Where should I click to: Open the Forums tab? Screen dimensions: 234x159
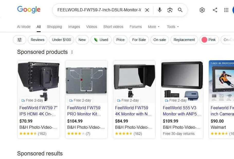click(136, 27)
